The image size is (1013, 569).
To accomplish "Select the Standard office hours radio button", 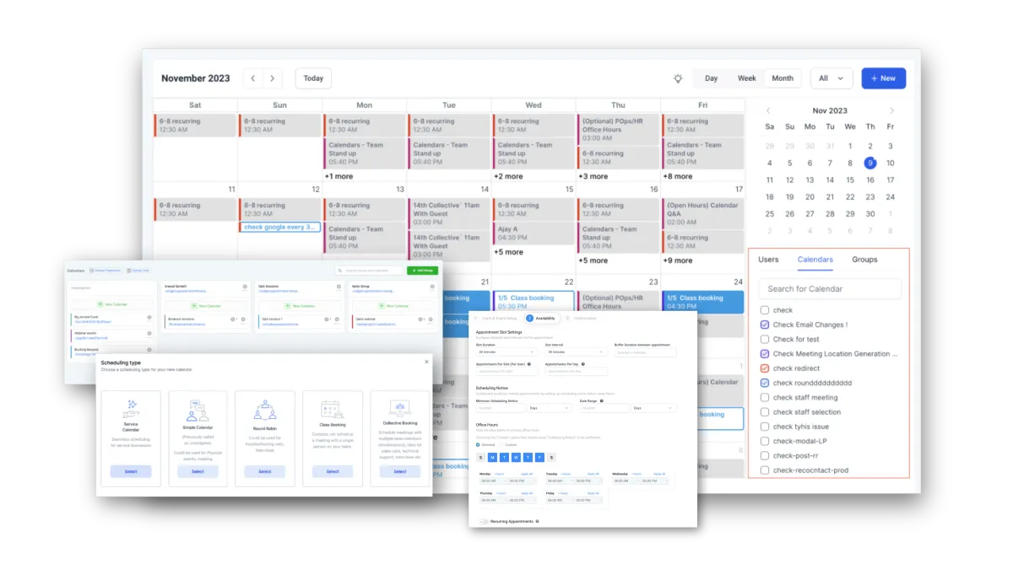I will pos(478,445).
